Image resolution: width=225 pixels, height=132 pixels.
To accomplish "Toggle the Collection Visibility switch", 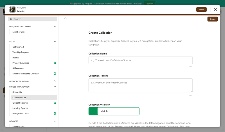I will click(114, 111).
